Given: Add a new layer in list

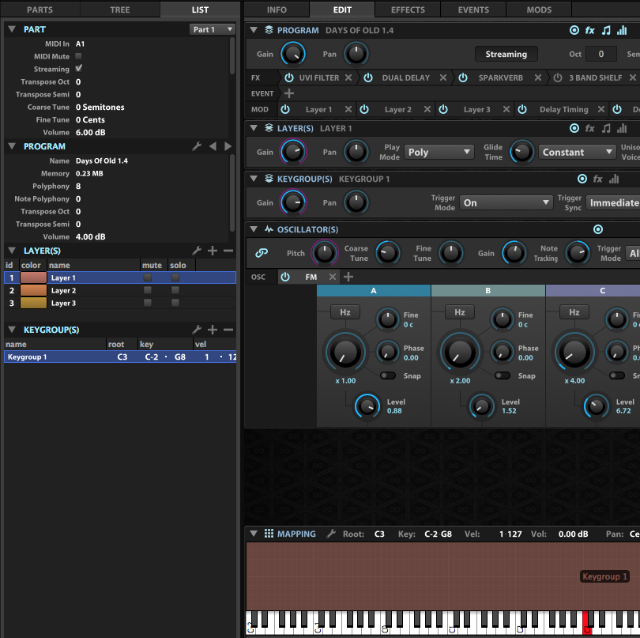Looking at the screenshot, I should point(213,251).
